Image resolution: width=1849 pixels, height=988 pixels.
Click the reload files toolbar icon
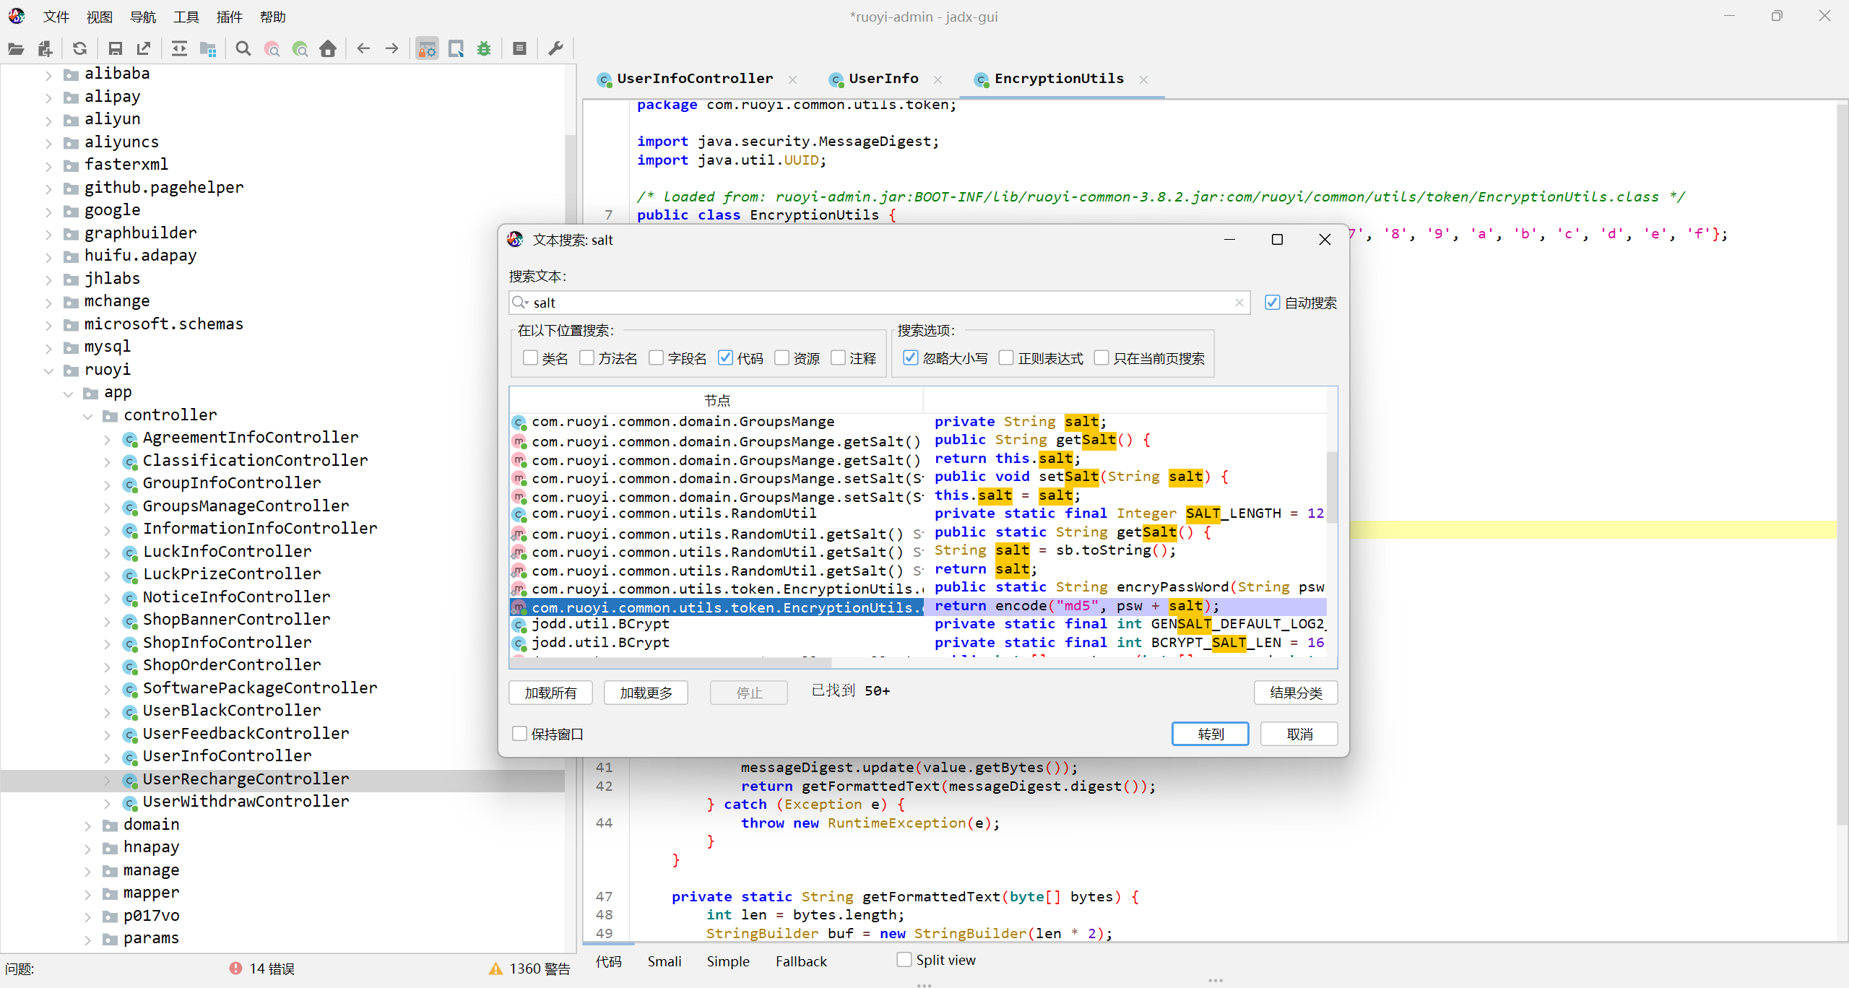80,49
